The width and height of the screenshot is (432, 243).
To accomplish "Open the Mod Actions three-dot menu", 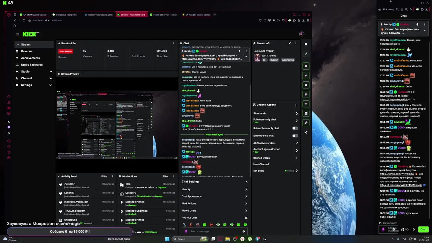I will [x=174, y=176].
